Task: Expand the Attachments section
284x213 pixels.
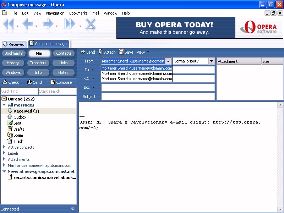Action: pos(4,159)
